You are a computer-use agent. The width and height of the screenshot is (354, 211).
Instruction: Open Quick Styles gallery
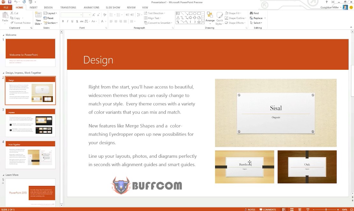[220, 18]
